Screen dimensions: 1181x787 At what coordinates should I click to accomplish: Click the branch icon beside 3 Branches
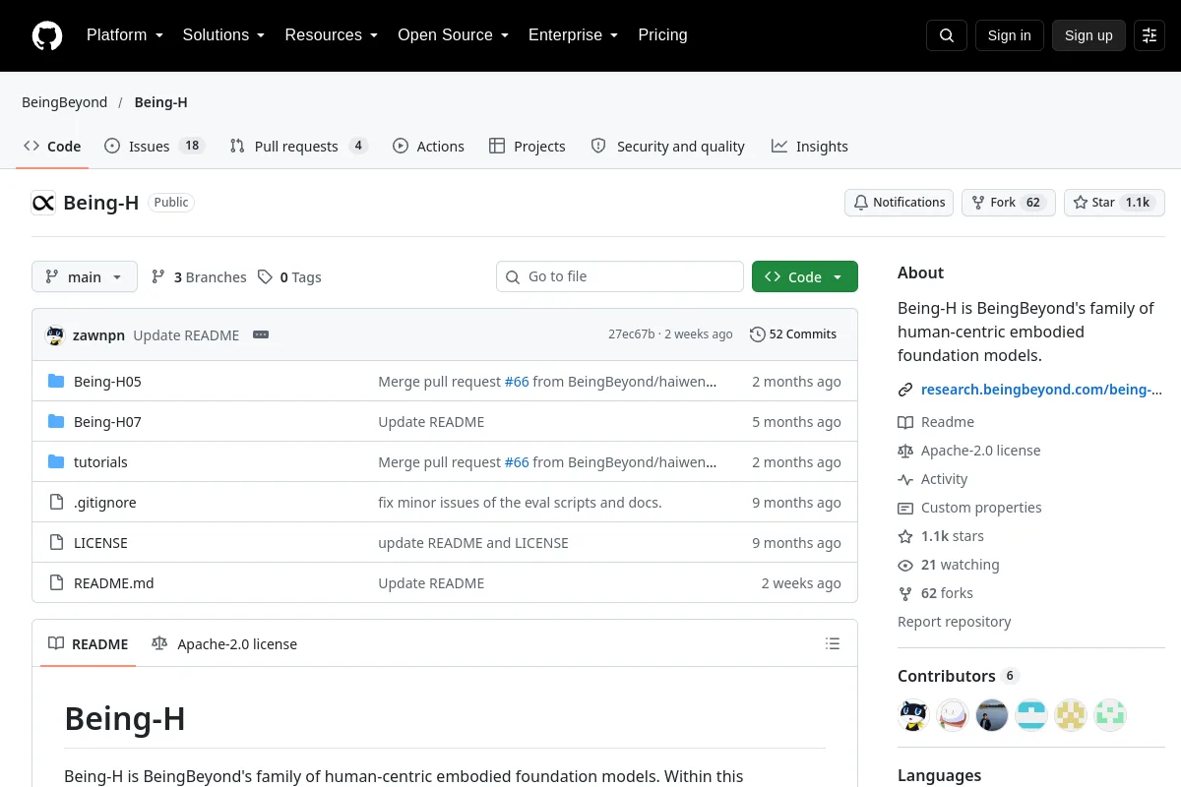tap(158, 277)
